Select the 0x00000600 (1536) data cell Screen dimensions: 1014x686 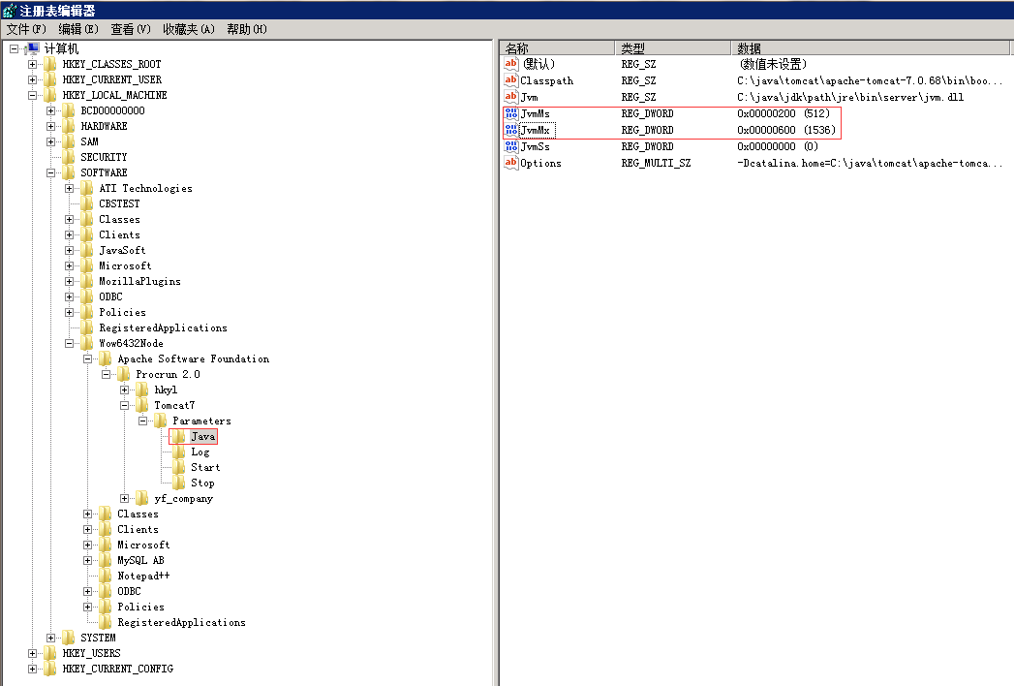click(785, 130)
